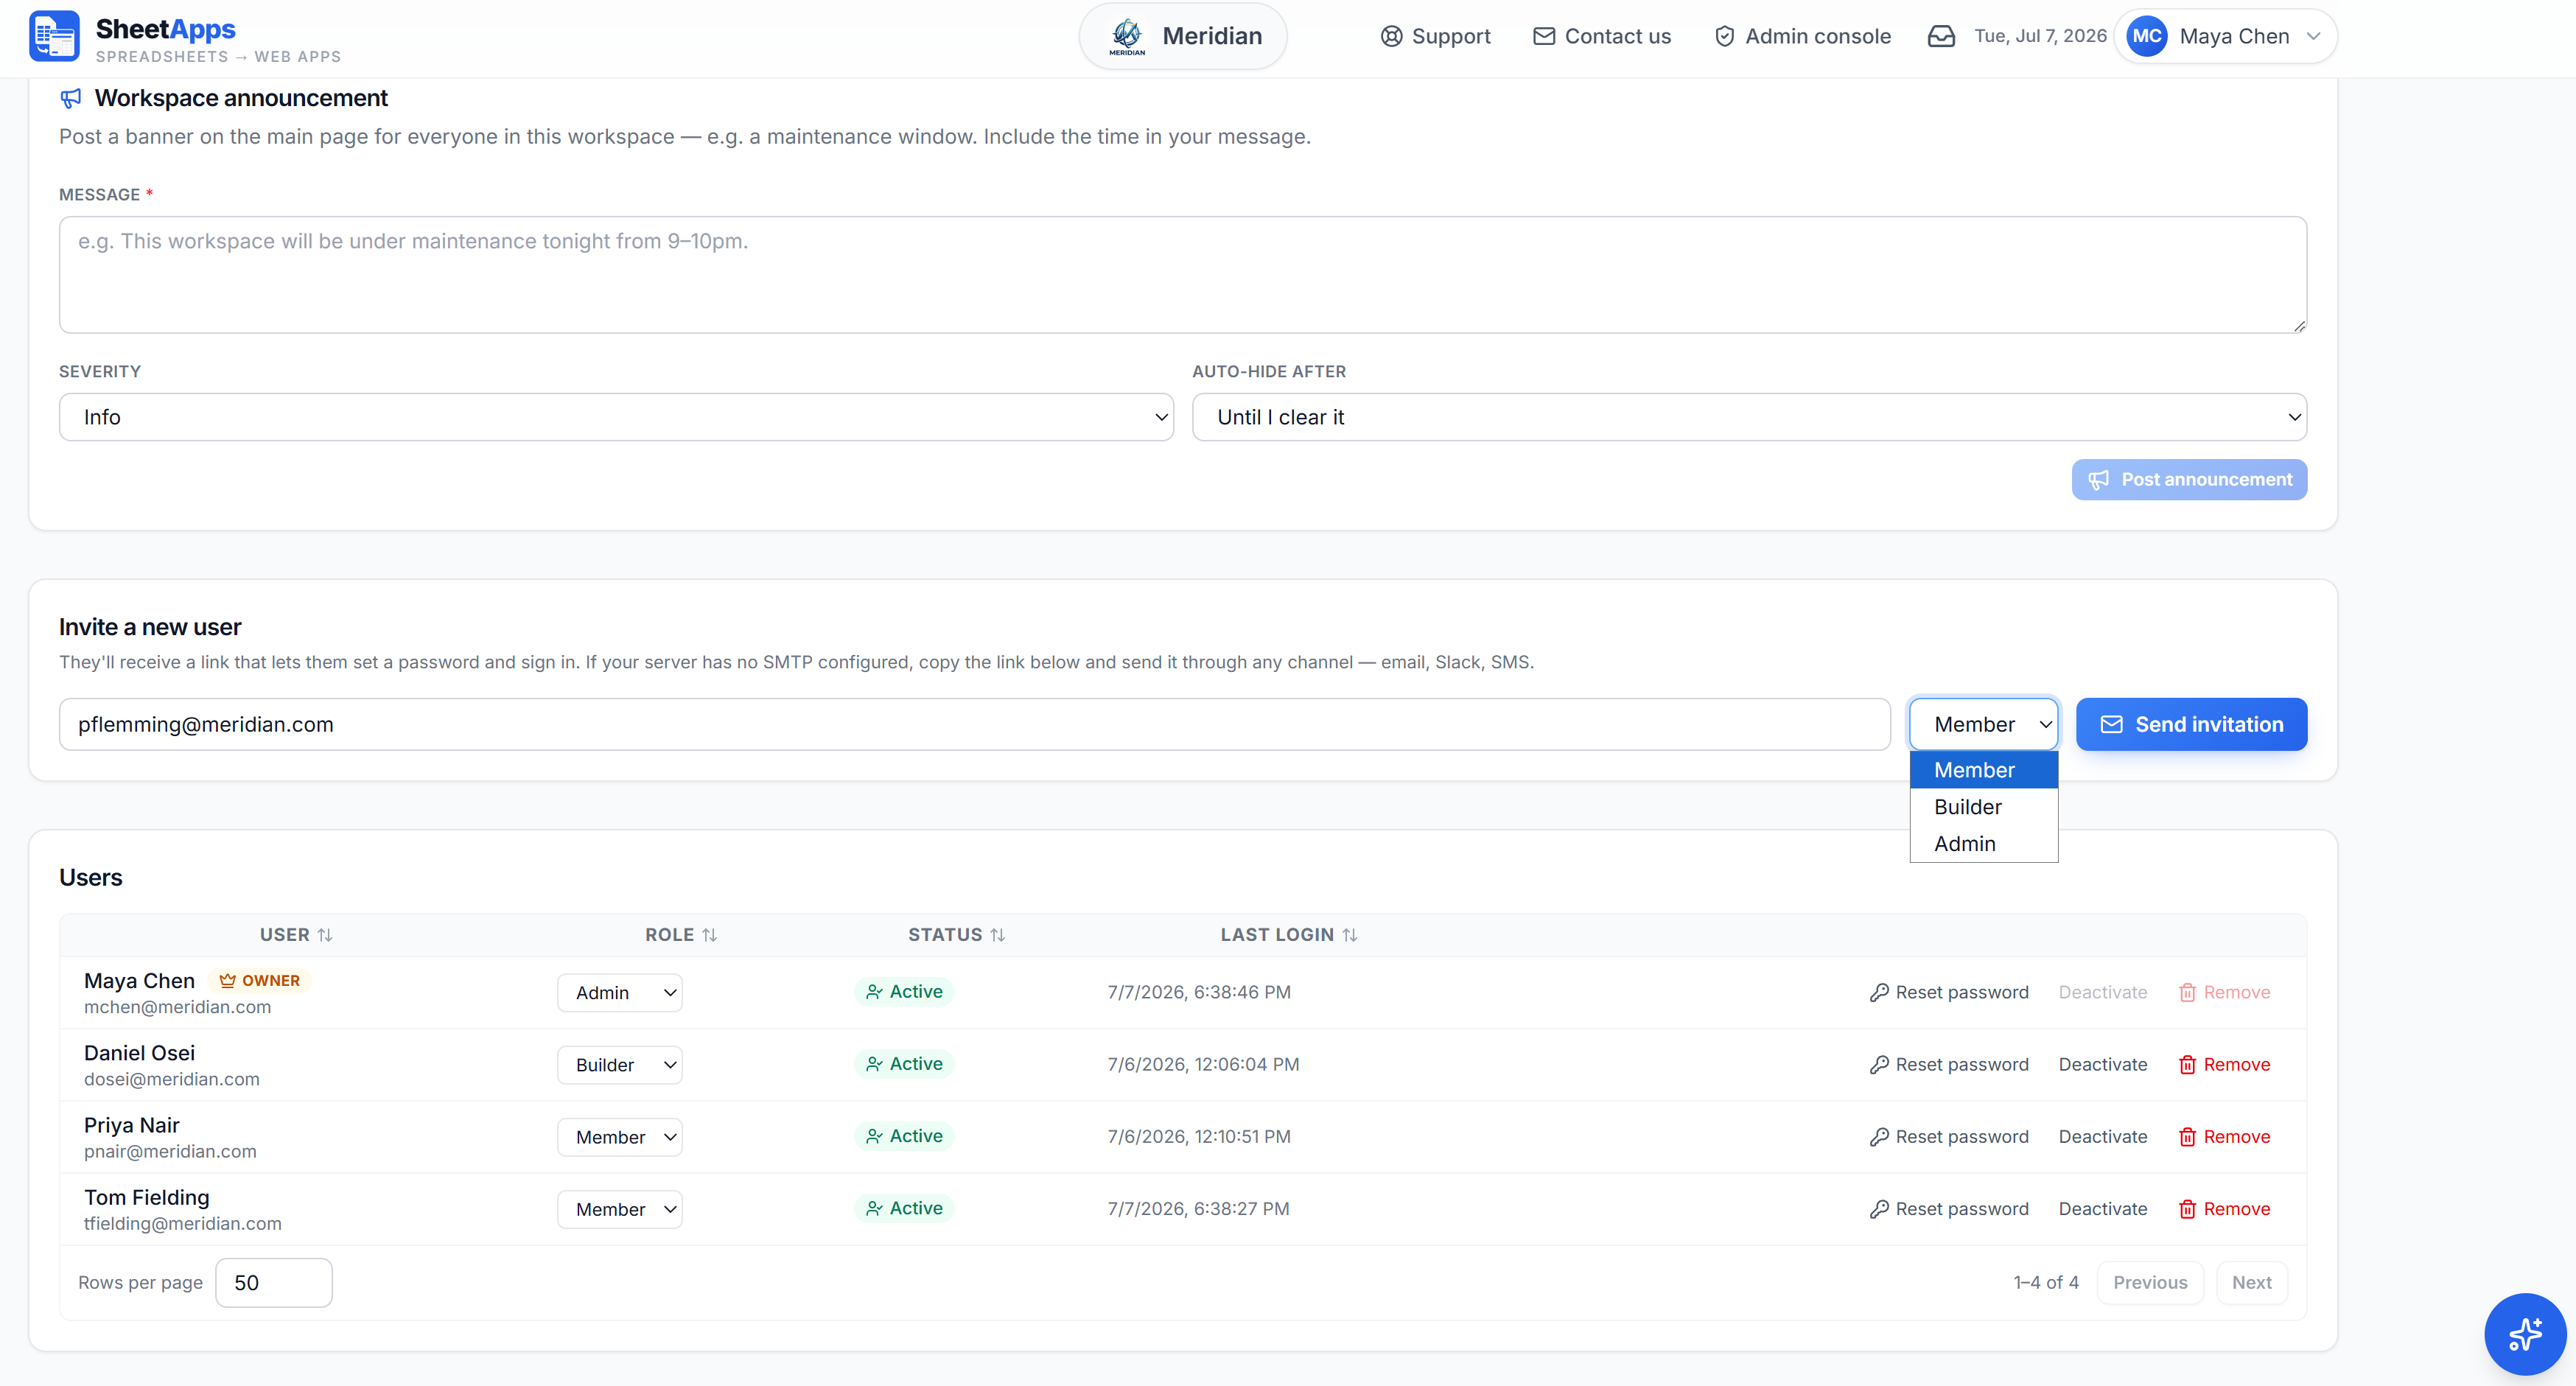The width and height of the screenshot is (2576, 1386).
Task: Click the email tfielding@meridian.com
Action: click(x=183, y=1224)
